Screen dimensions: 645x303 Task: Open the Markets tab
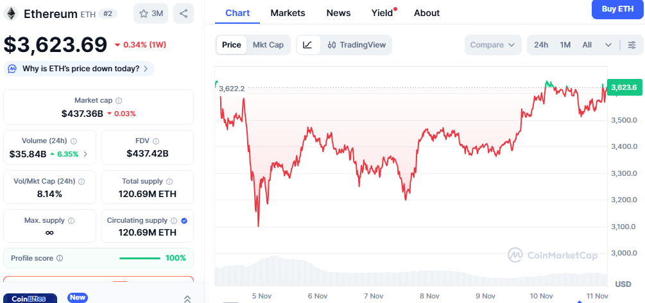[x=288, y=13]
